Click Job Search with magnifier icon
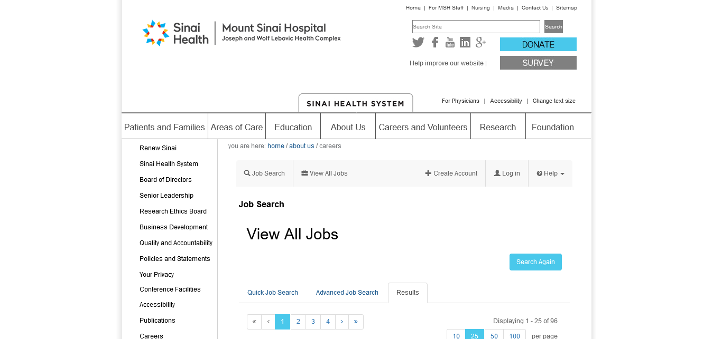Image resolution: width=722 pixels, height=339 pixels. [x=264, y=173]
